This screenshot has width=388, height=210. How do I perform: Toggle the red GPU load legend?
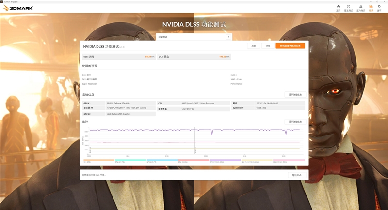194,161
